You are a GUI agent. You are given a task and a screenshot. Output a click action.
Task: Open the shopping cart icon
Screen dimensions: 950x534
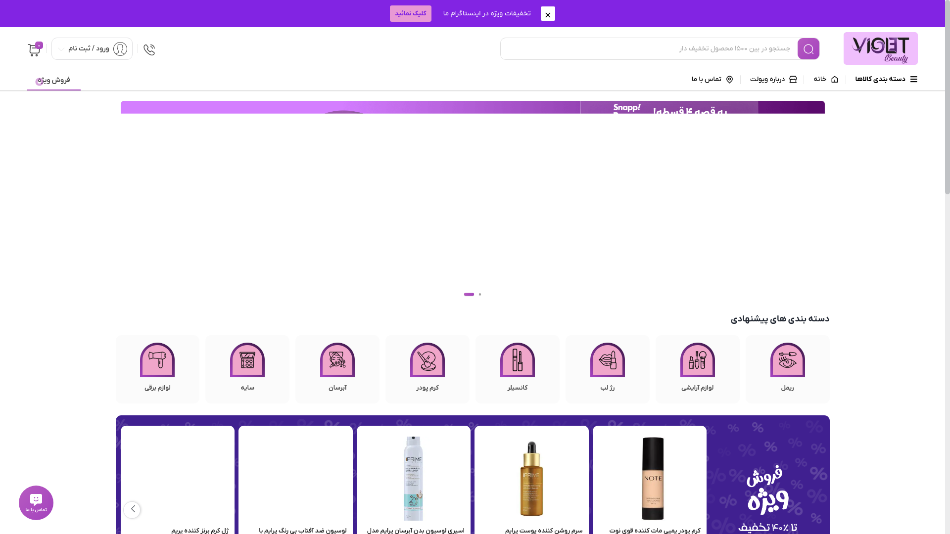(35, 49)
